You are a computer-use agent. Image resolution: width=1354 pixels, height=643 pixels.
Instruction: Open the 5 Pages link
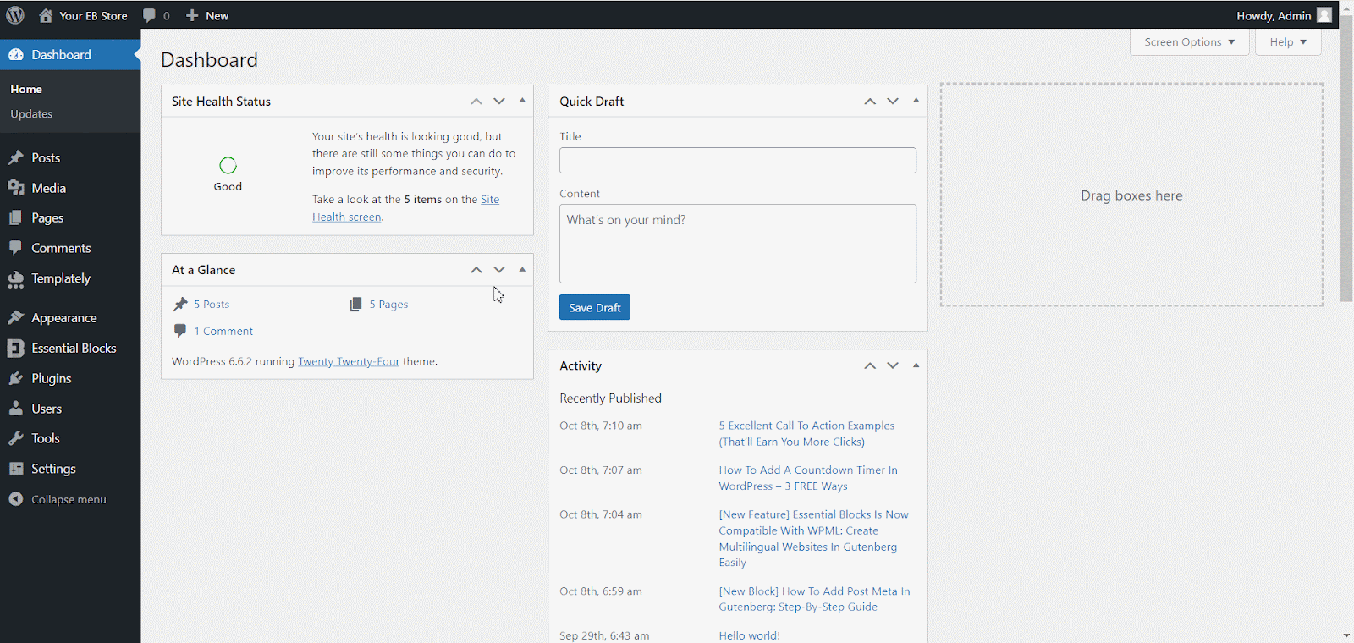coord(388,305)
